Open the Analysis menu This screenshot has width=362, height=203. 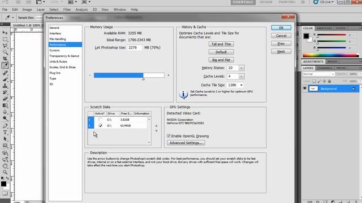[81, 10]
